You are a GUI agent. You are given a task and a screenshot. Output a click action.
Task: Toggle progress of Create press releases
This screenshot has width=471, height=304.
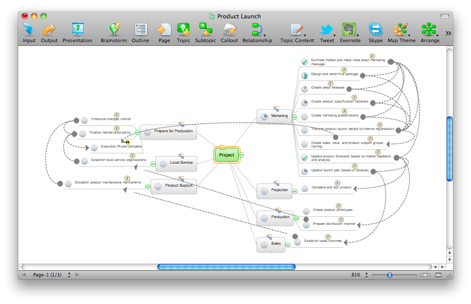click(304, 89)
